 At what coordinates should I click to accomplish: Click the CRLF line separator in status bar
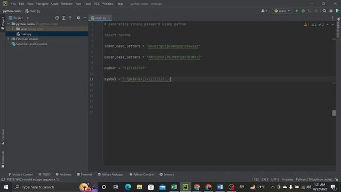265,180
